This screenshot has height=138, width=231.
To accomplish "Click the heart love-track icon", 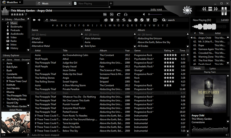I will [x=26, y=14].
